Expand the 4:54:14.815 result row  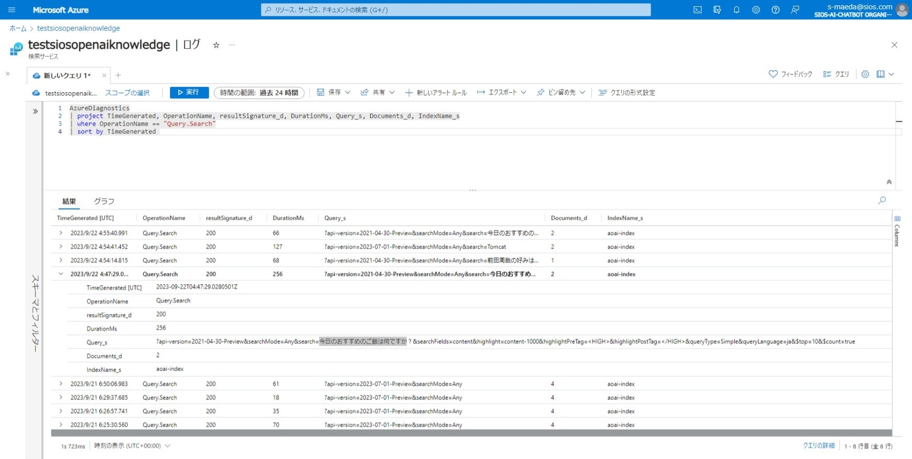coord(61,260)
